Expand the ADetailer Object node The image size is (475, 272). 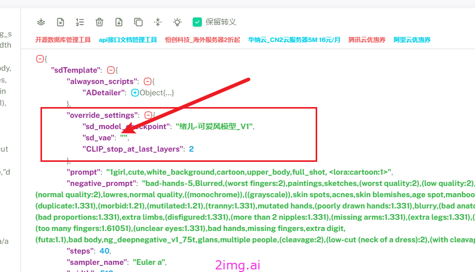click(135, 93)
